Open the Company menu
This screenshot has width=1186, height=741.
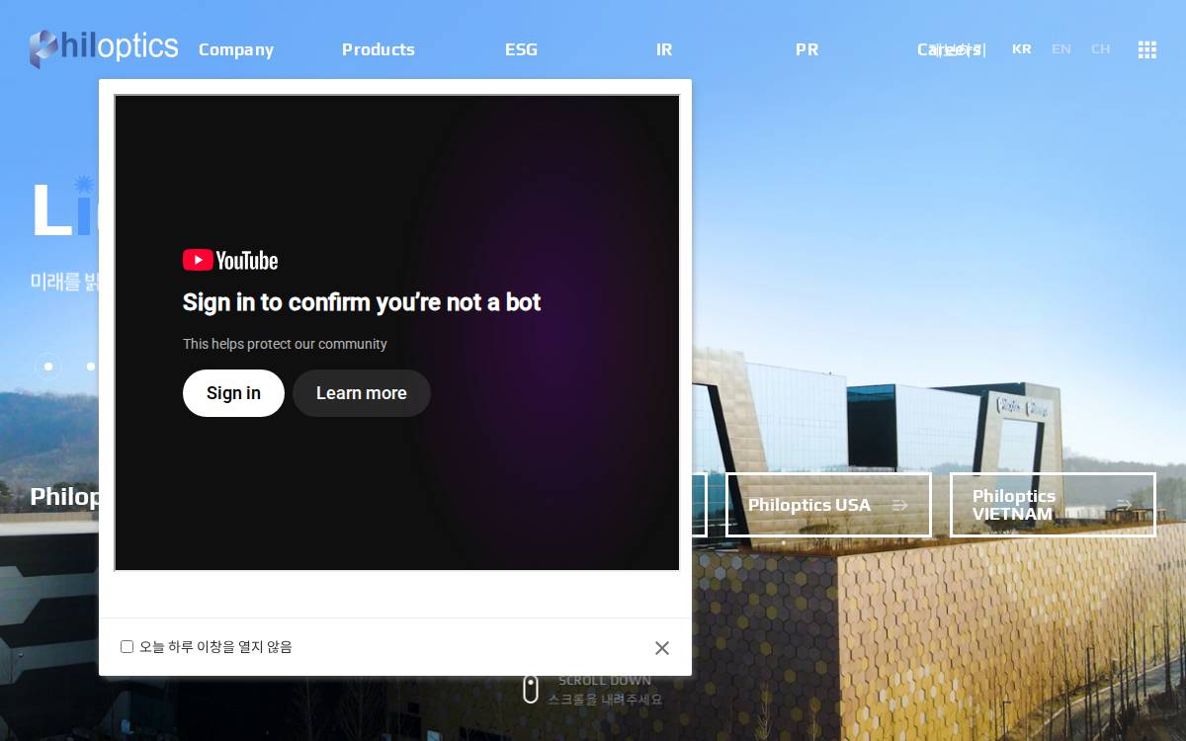click(x=236, y=49)
